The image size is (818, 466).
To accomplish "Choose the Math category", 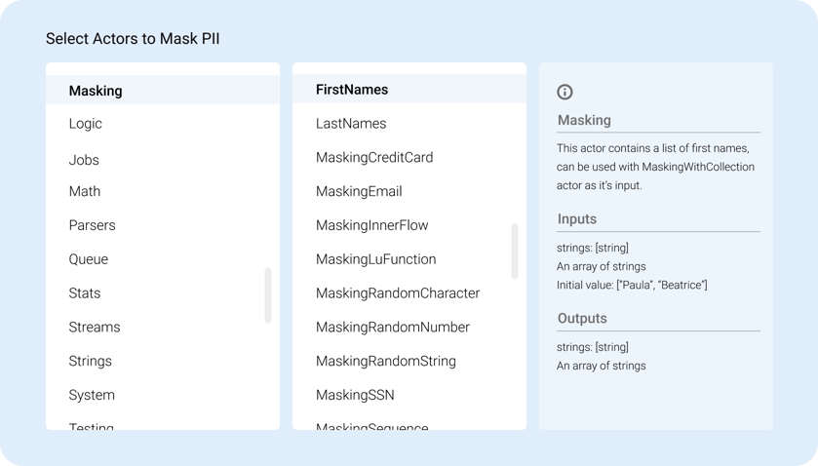I will point(85,191).
